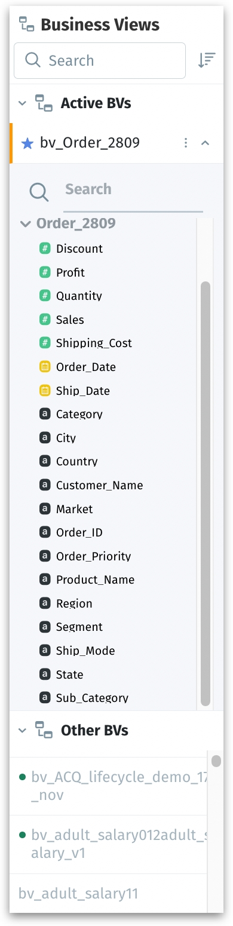This screenshot has height=926, width=233.
Task: Collapse the Other BVs section
Action: click(x=23, y=730)
